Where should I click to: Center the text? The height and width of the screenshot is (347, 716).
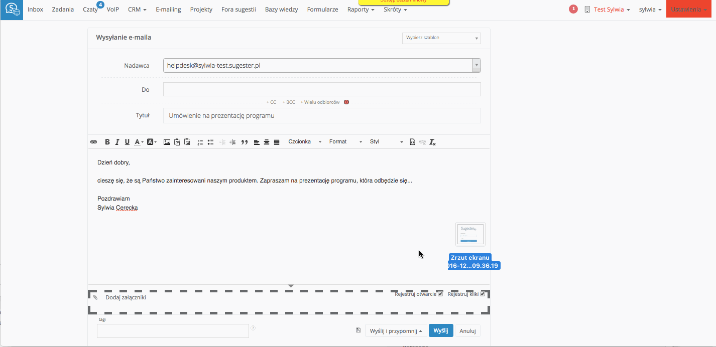[x=267, y=142]
